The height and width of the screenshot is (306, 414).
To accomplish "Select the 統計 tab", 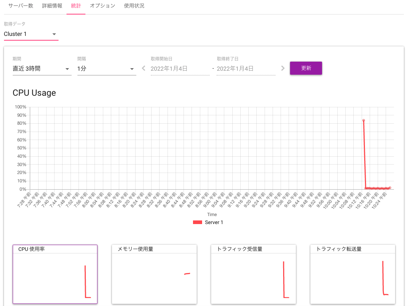I will tap(76, 6).
